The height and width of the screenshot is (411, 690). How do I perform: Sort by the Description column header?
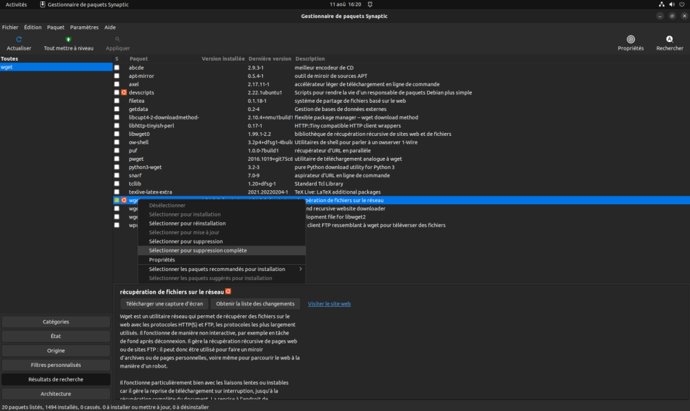coord(310,59)
